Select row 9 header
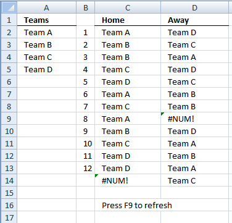The width and height of the screenshot is (232, 223). 9,119
